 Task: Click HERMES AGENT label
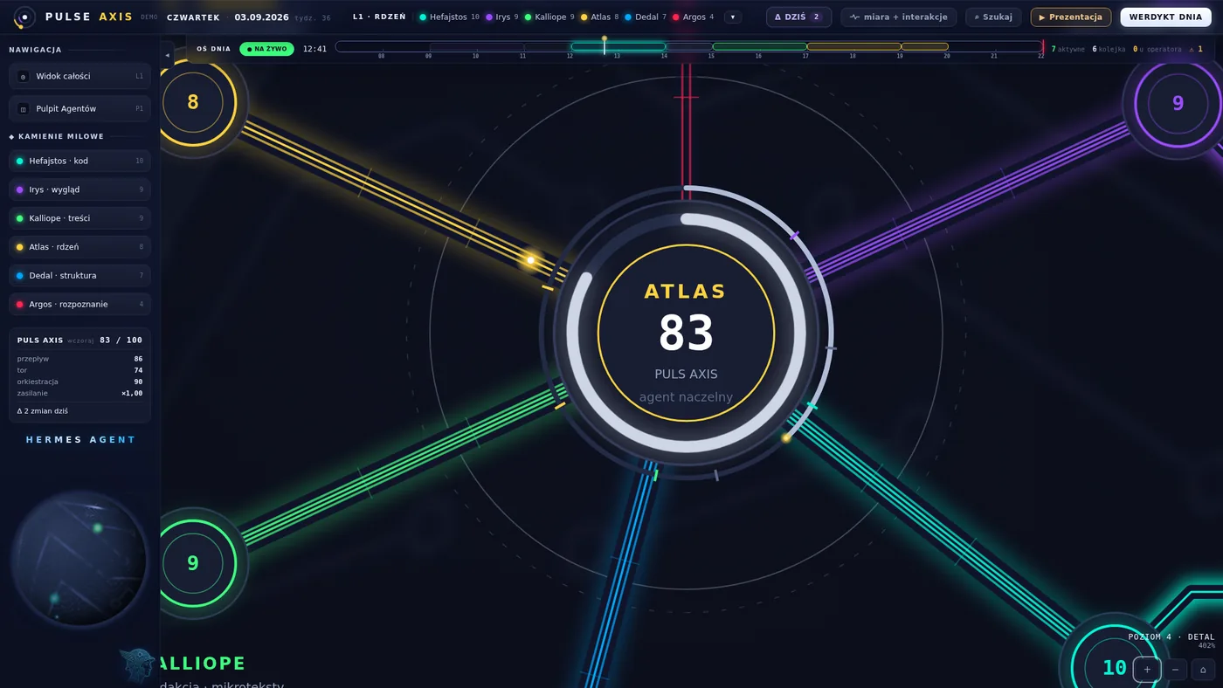[x=80, y=440]
